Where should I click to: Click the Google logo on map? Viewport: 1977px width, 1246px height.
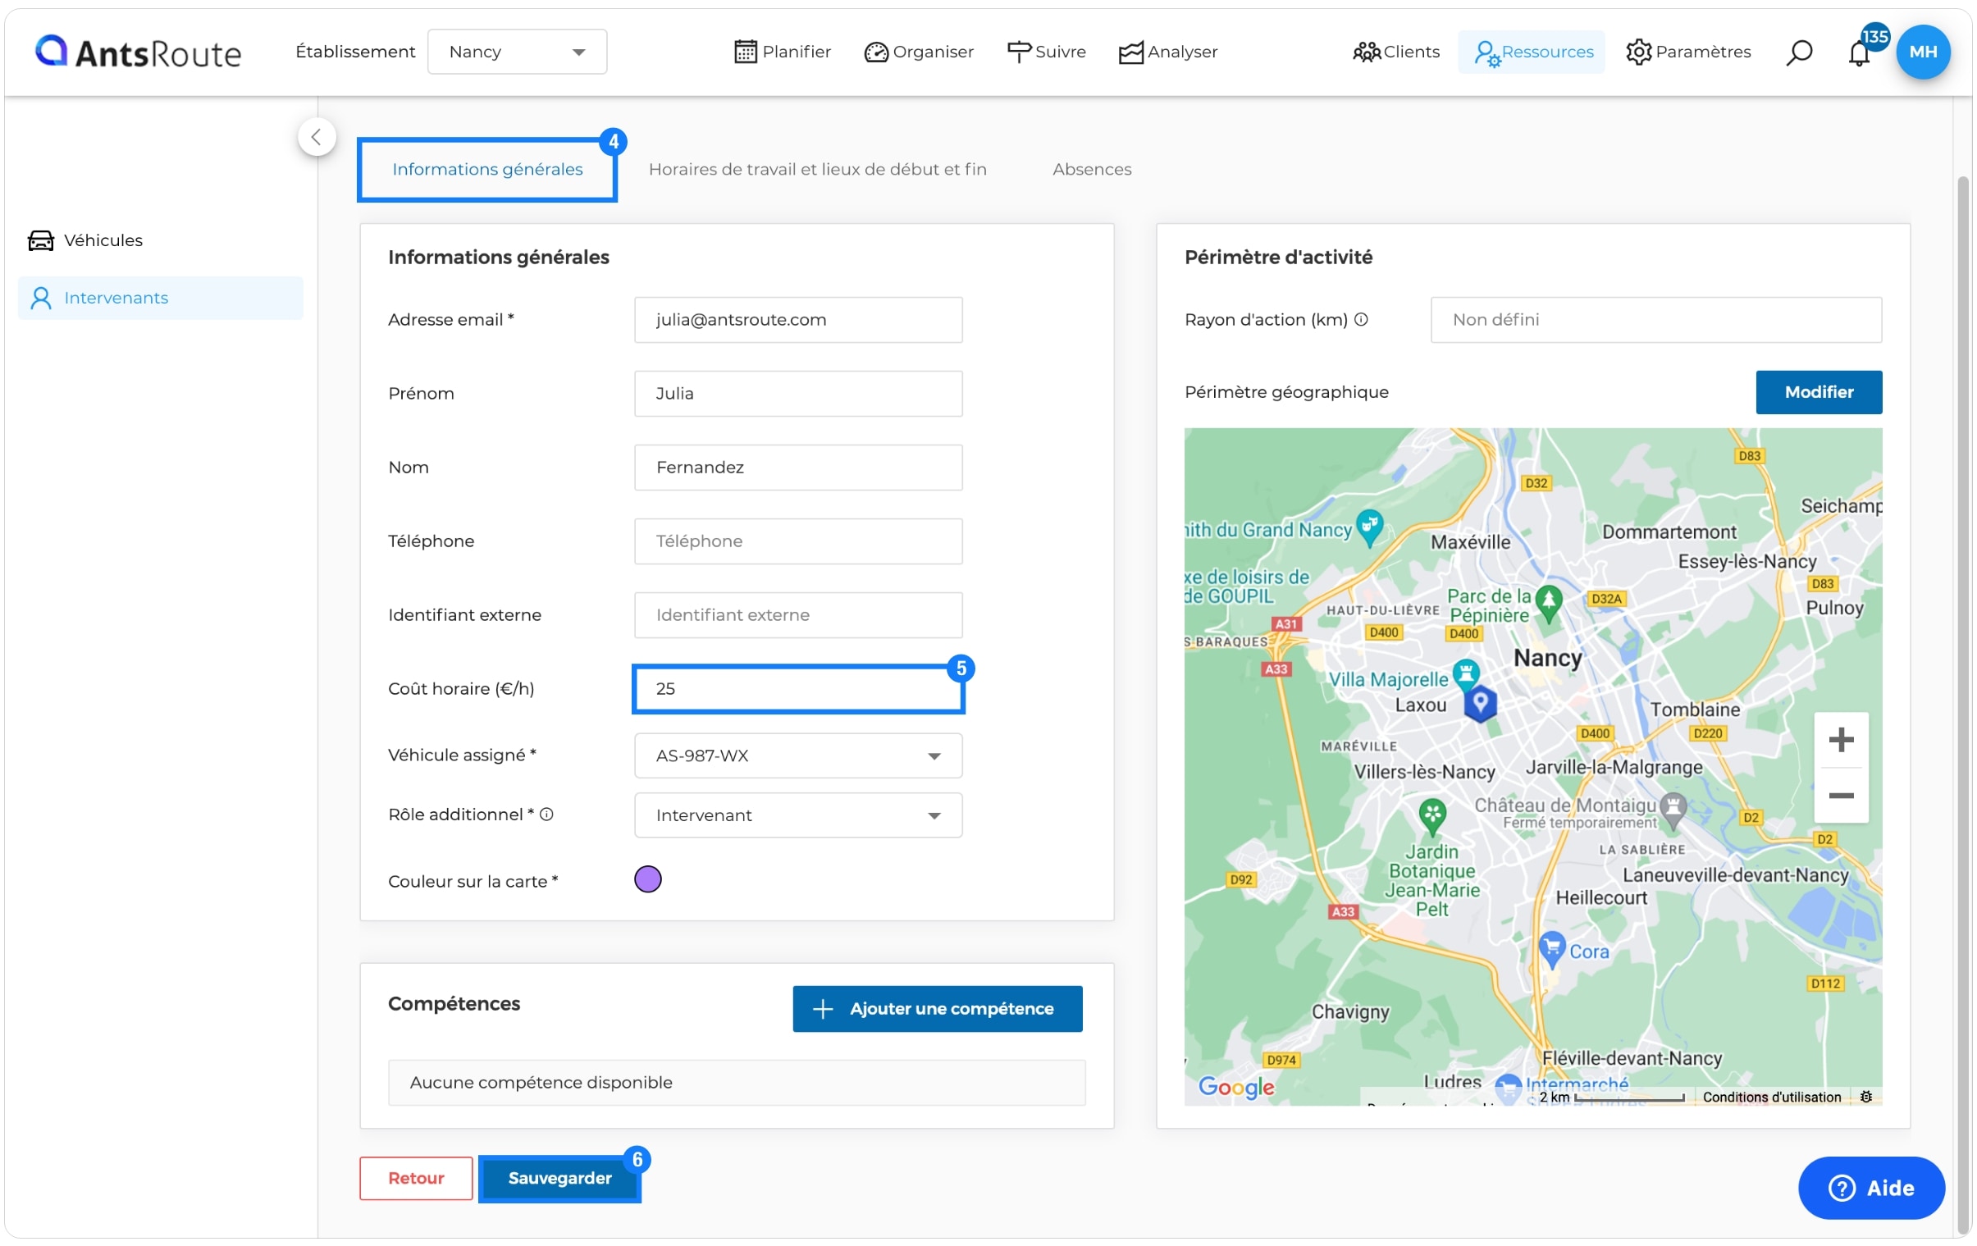[x=1236, y=1088]
